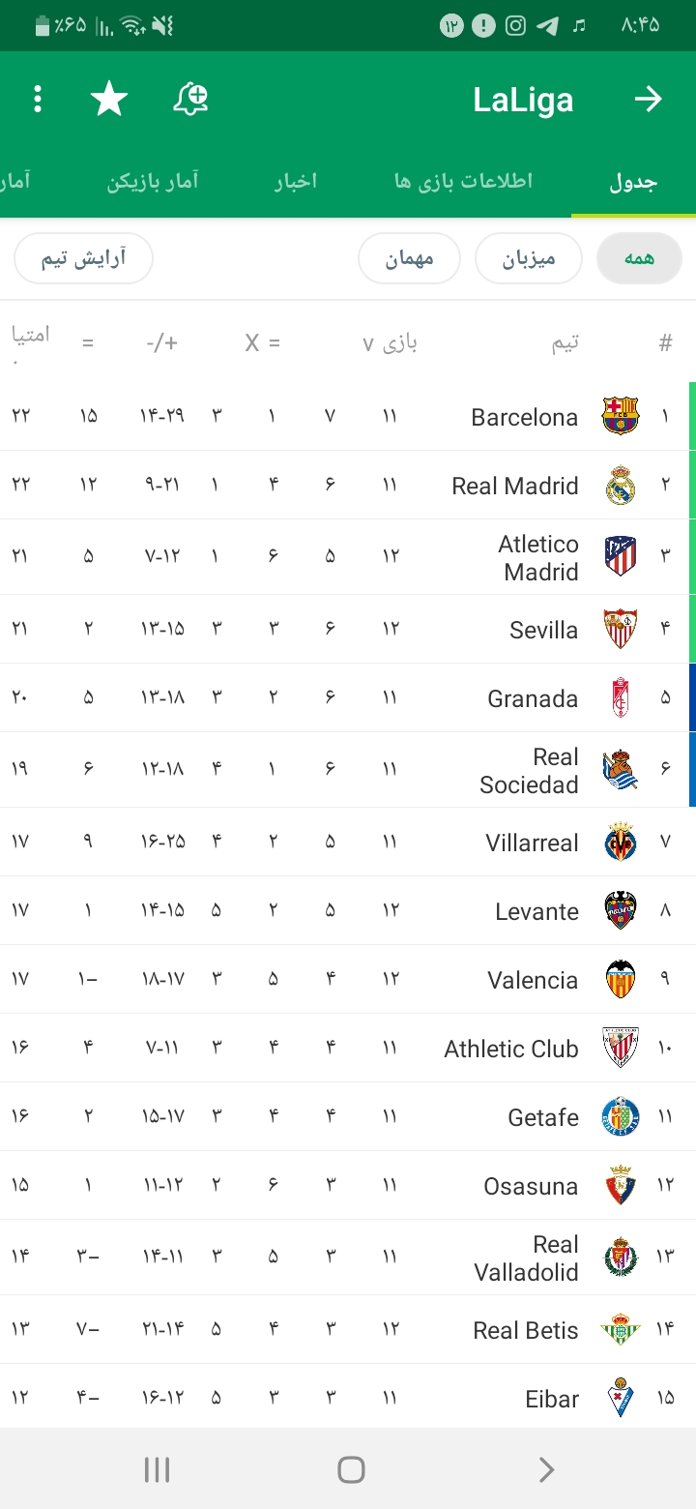The width and height of the screenshot is (696, 1509).
Task: Open the Athletic Club team row
Action: pos(348,1048)
